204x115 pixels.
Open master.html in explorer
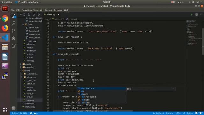click(34, 34)
